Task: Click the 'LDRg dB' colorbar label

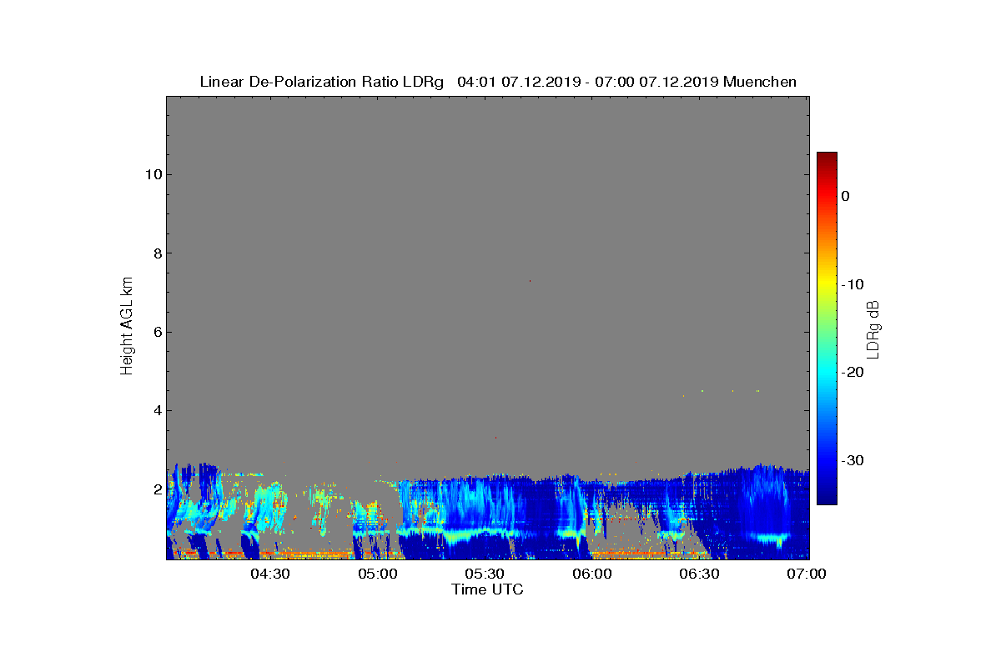Action: point(873,328)
